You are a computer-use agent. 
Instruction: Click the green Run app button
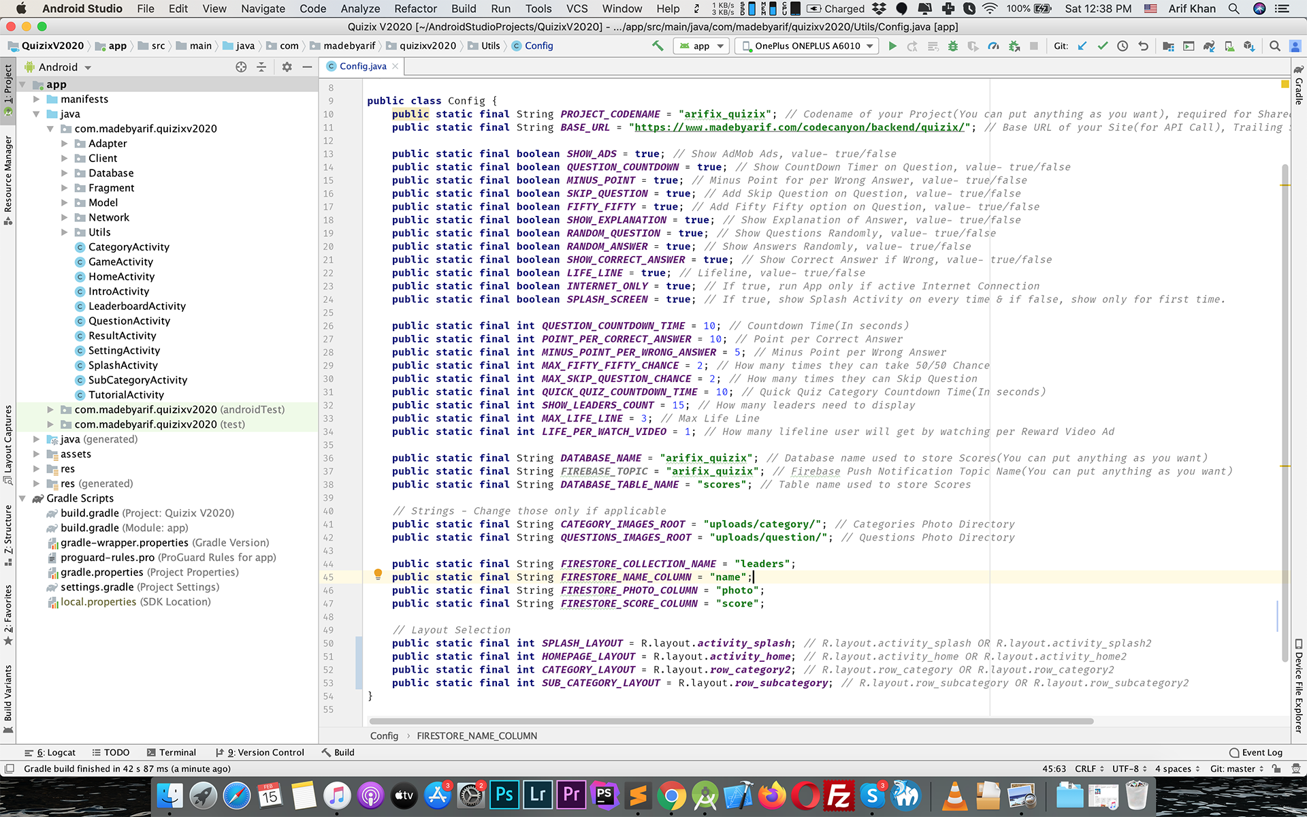[x=892, y=46]
